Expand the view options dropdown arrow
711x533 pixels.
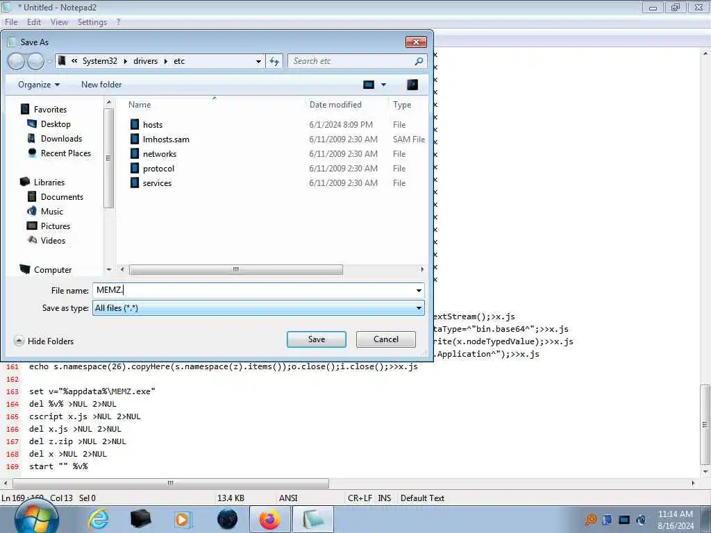point(383,85)
